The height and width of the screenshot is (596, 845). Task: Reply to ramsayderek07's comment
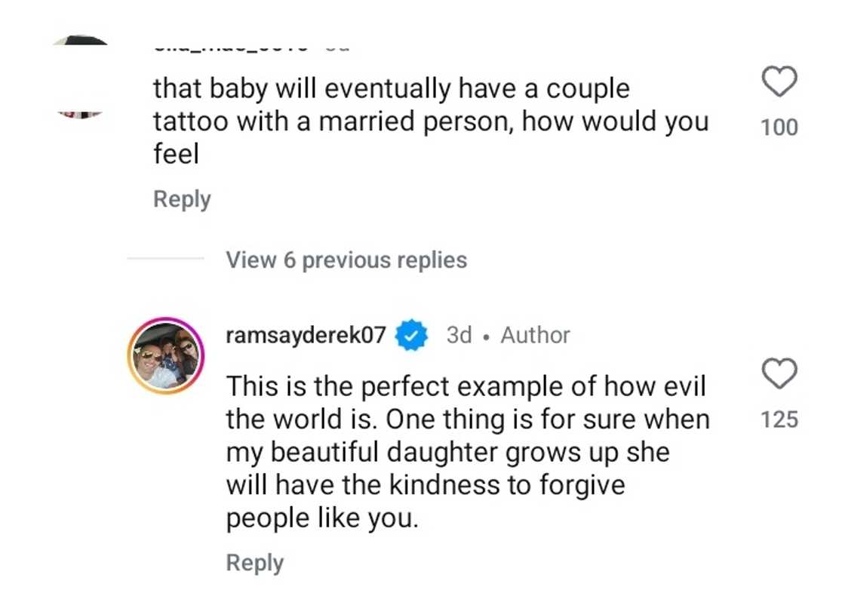click(x=255, y=563)
